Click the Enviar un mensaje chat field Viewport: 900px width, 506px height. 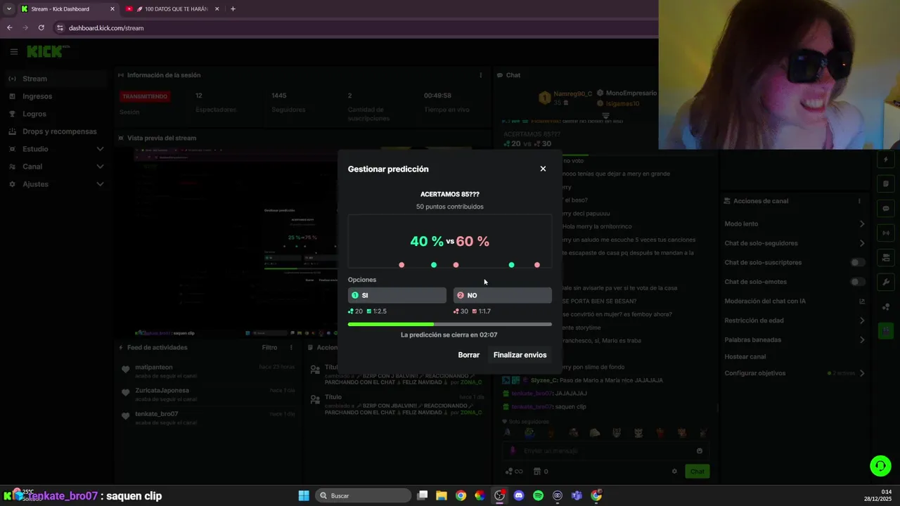tap(605, 451)
